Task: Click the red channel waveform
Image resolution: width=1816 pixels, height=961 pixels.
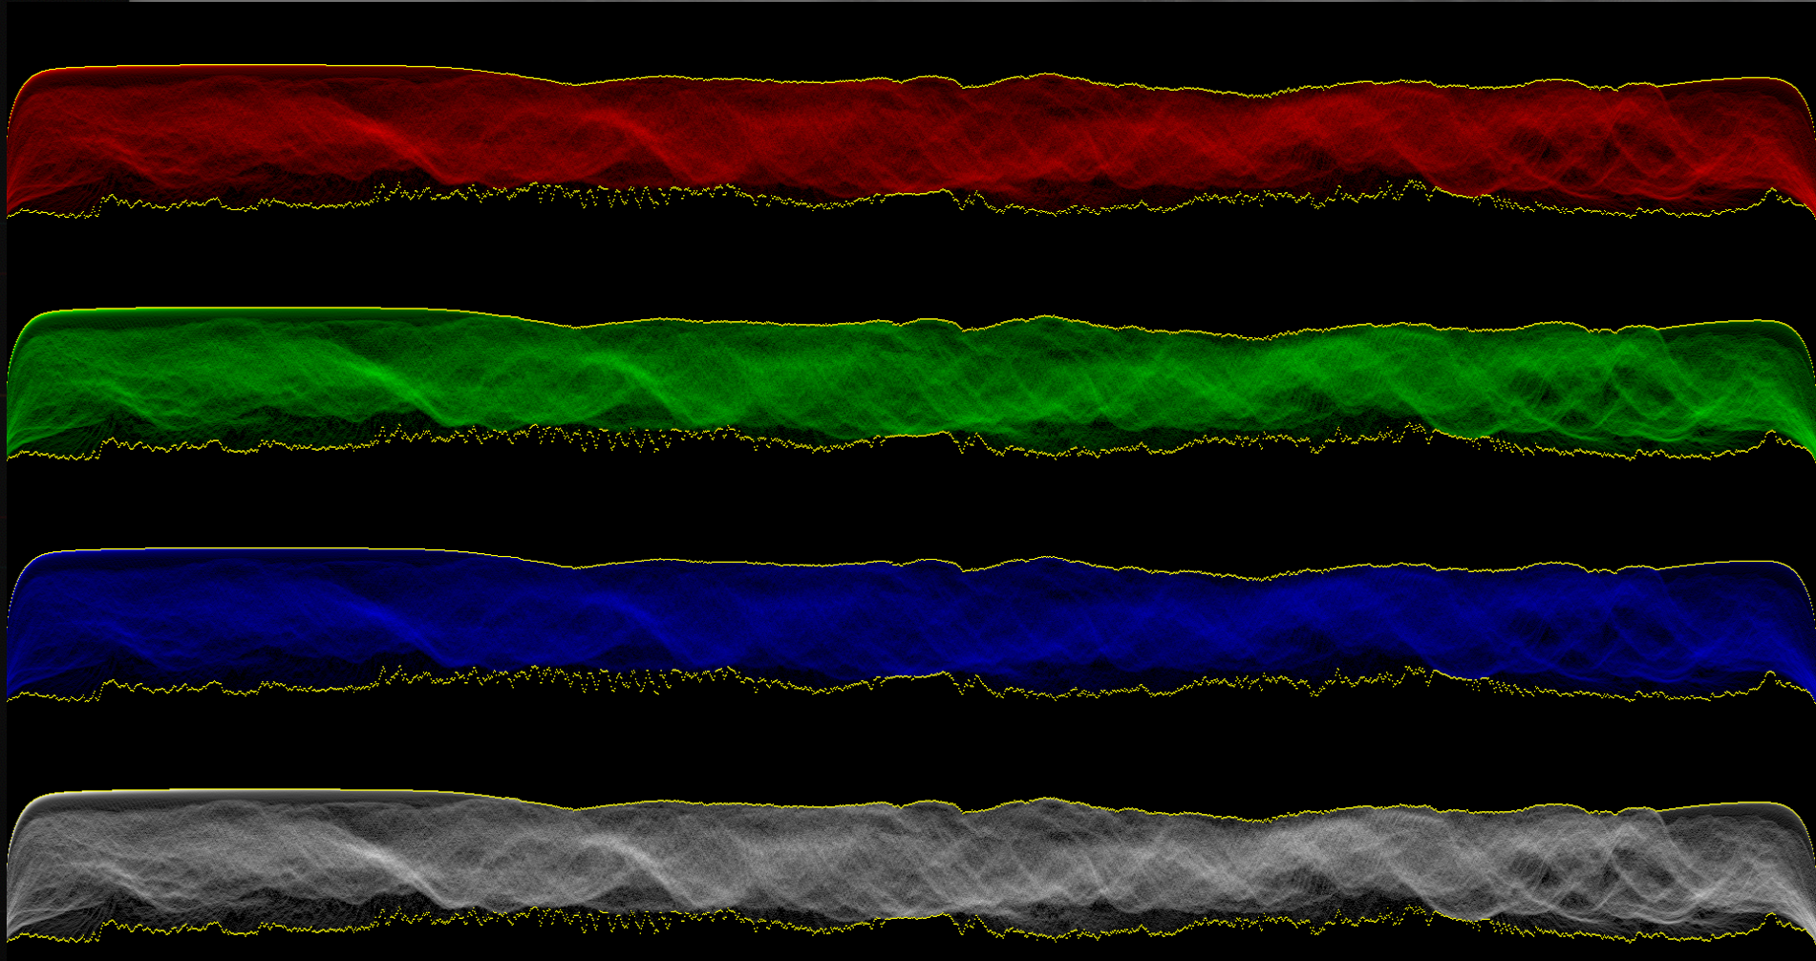Action: [908, 139]
